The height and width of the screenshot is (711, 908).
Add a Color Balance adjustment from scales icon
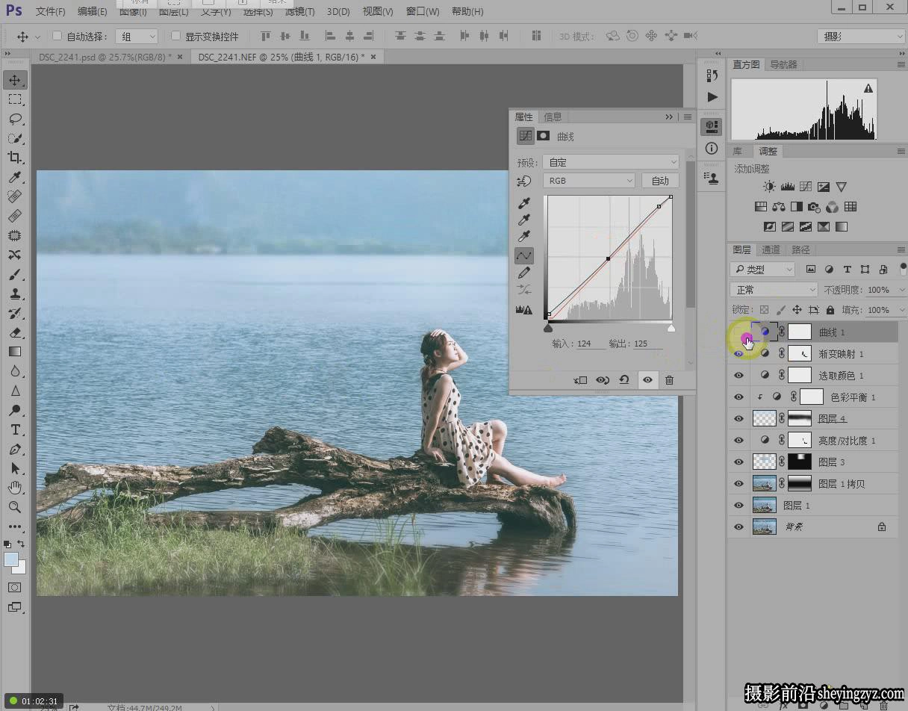(x=779, y=207)
